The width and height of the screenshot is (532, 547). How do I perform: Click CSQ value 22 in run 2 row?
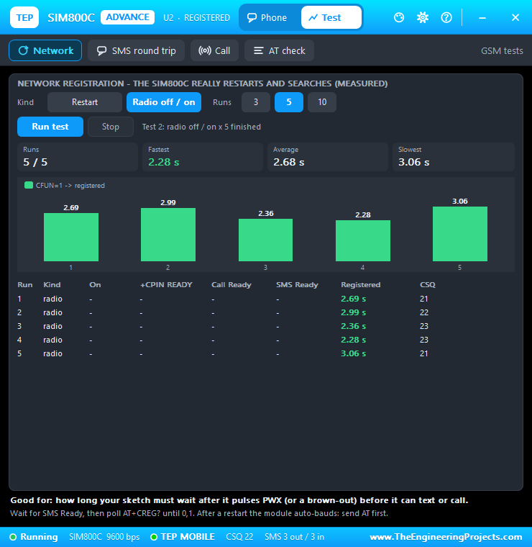tap(424, 312)
